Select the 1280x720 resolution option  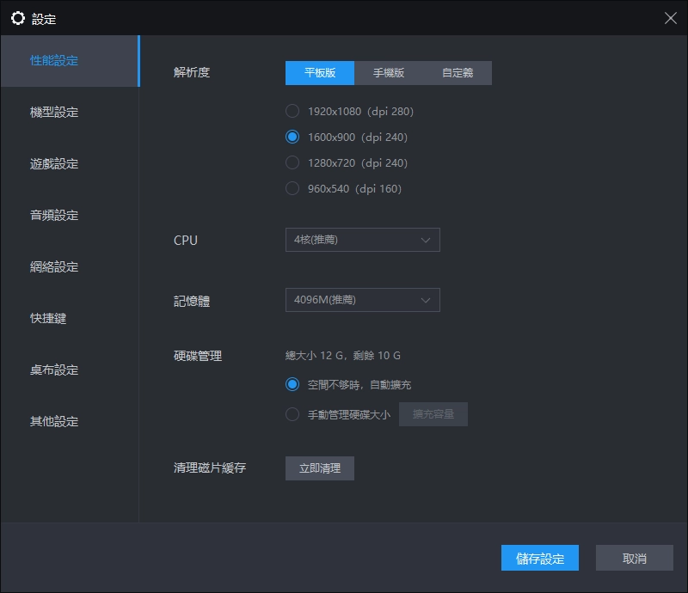292,162
